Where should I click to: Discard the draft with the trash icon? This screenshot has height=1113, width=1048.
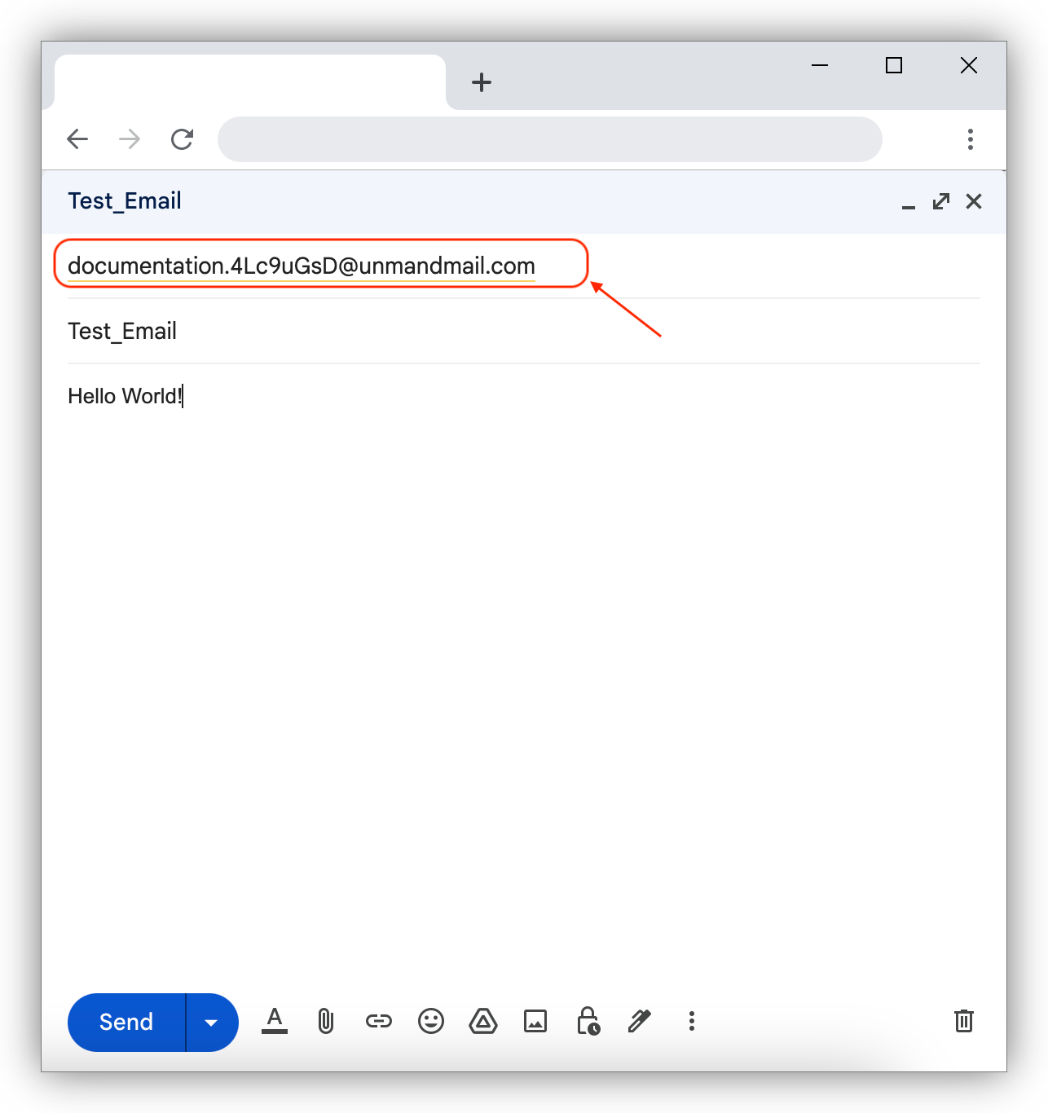click(964, 1022)
